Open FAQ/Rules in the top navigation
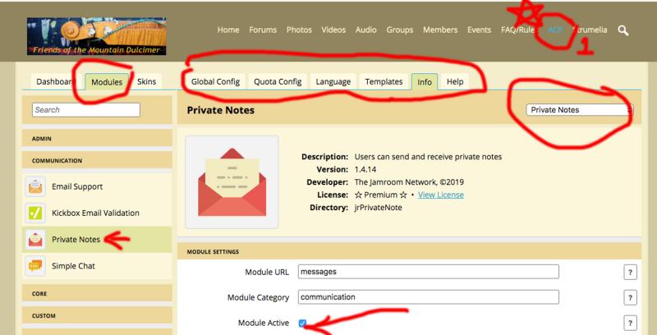This screenshot has height=335, width=657. tap(518, 30)
